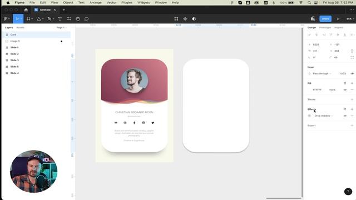
Task: Open the Vector menu
Action: (111, 2)
